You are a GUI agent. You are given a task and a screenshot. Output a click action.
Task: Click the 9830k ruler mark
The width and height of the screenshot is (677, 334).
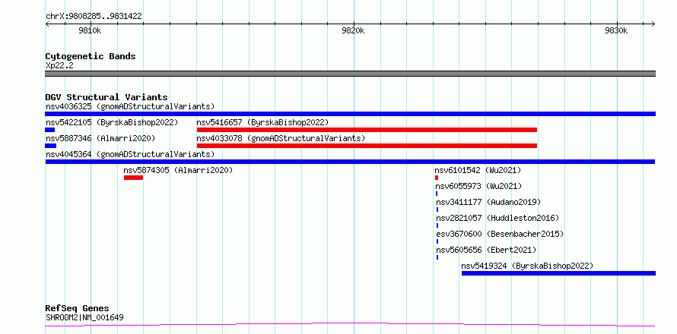click(x=617, y=31)
